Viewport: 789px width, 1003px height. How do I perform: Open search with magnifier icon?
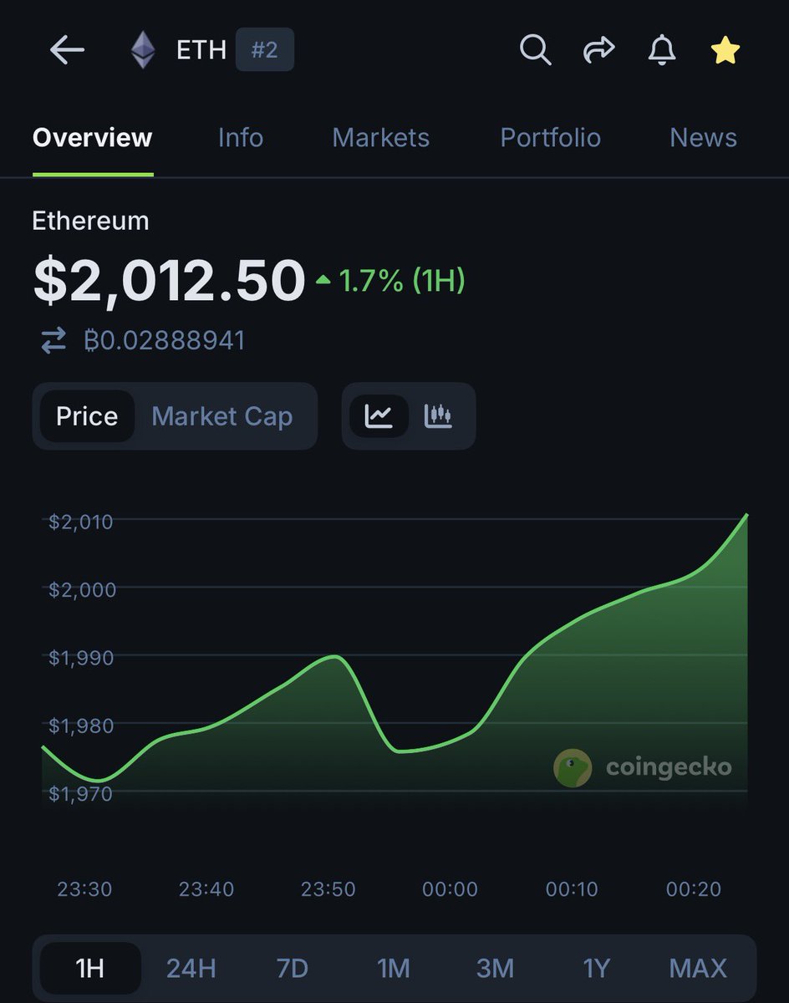535,50
